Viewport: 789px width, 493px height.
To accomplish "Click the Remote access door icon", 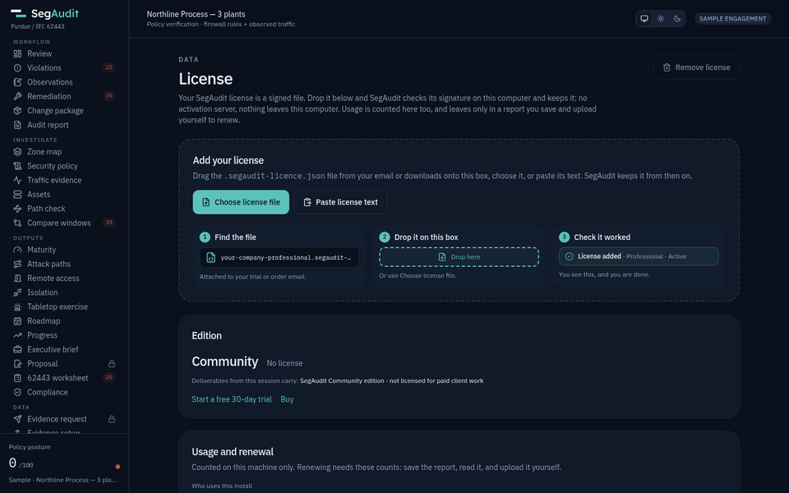I will 17,279.
